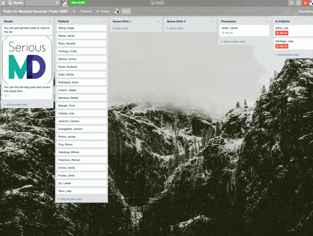313x236 pixels.
Task: Add another card to Details list
Action: click(x=15, y=105)
